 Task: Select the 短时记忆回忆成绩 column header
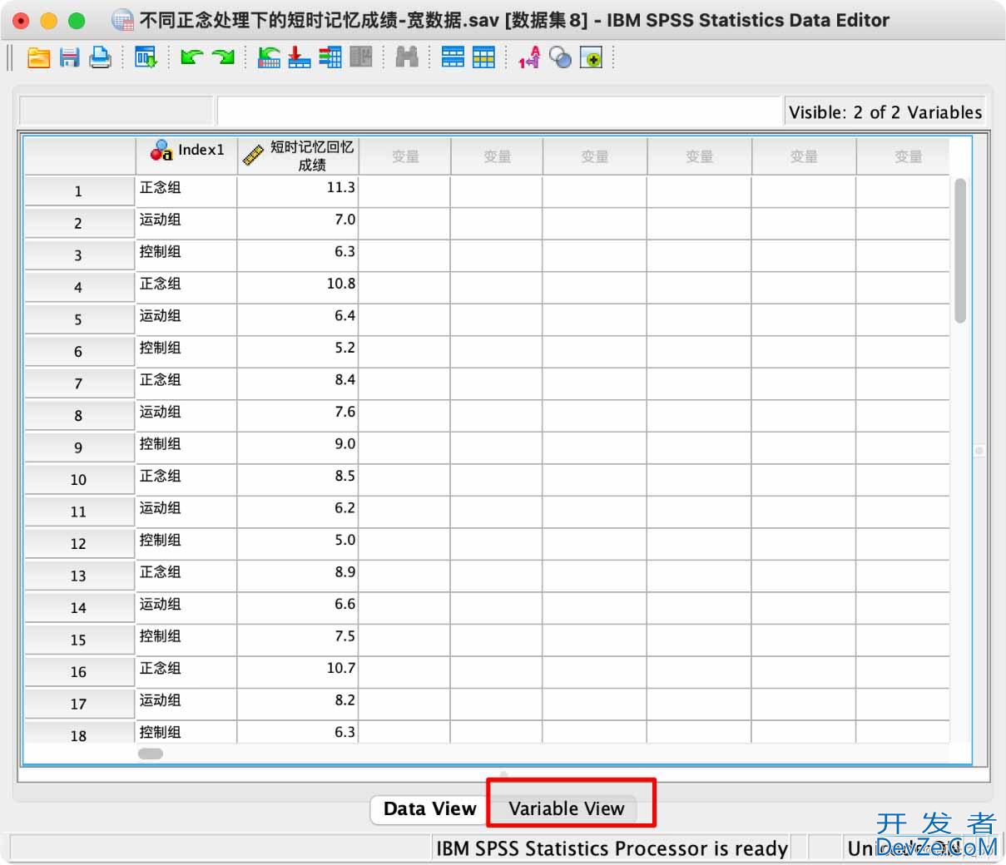point(298,156)
